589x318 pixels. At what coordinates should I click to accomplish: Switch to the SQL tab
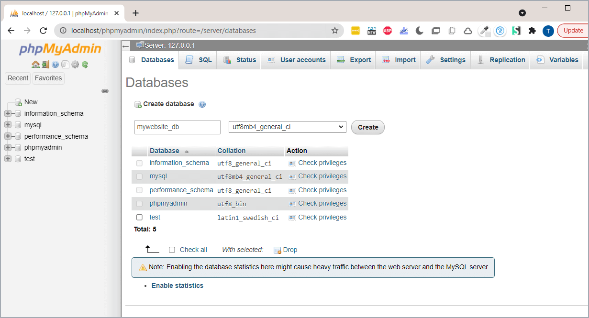[199, 60]
